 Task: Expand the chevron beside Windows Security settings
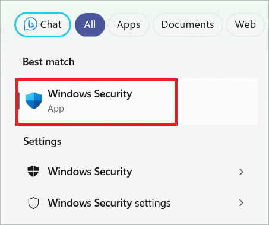point(241,203)
